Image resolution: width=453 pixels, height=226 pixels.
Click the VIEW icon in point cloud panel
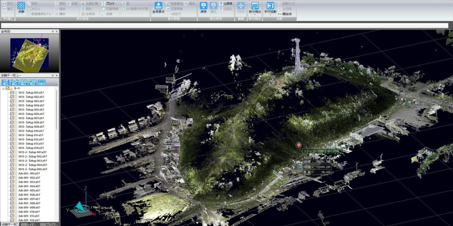point(41,82)
